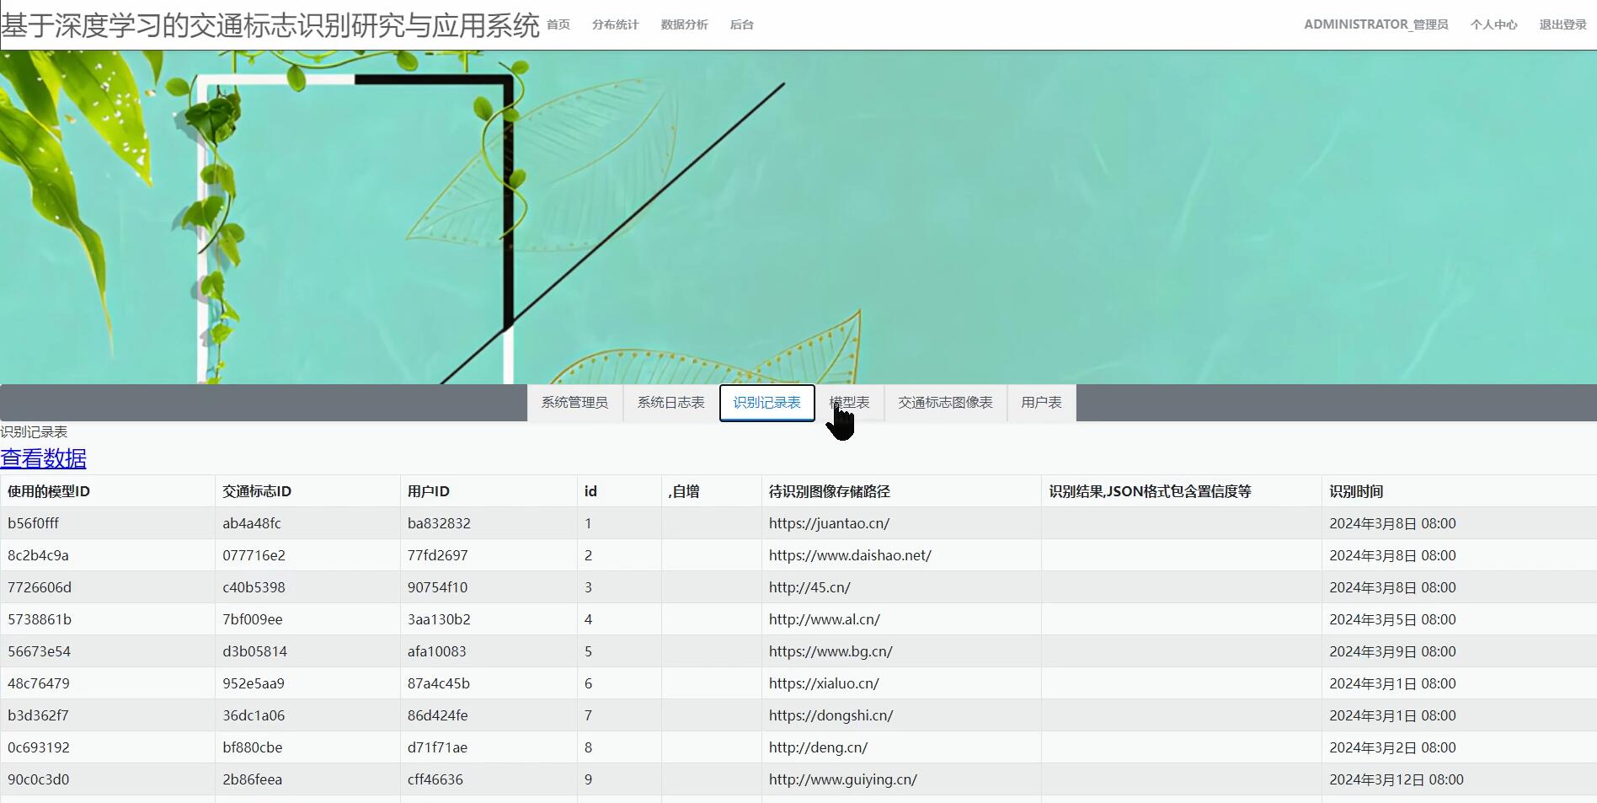Image resolution: width=1597 pixels, height=803 pixels.
Task: Switch to the 系统日志表 tab
Action: (x=670, y=403)
